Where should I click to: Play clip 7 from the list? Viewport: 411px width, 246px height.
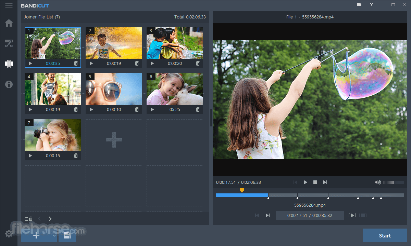pos(30,156)
